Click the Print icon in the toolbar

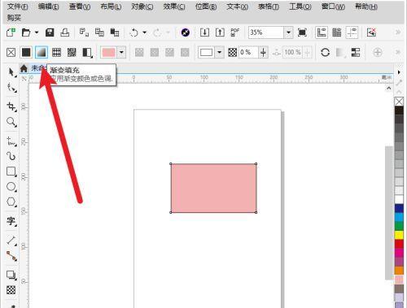[64, 33]
